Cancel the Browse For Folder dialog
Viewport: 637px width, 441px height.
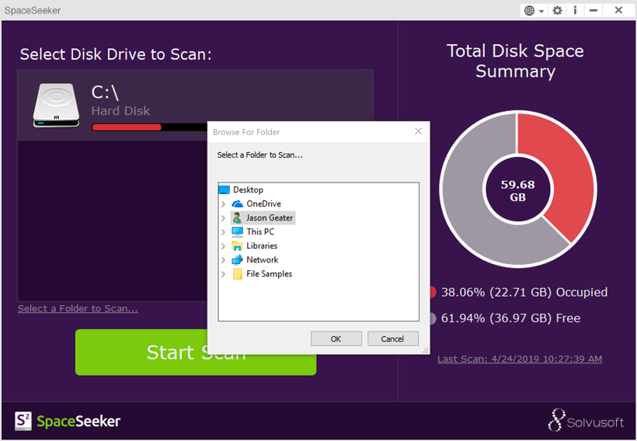tap(392, 339)
